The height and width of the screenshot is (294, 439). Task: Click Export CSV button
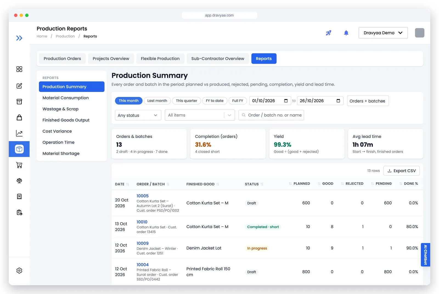click(x=401, y=171)
